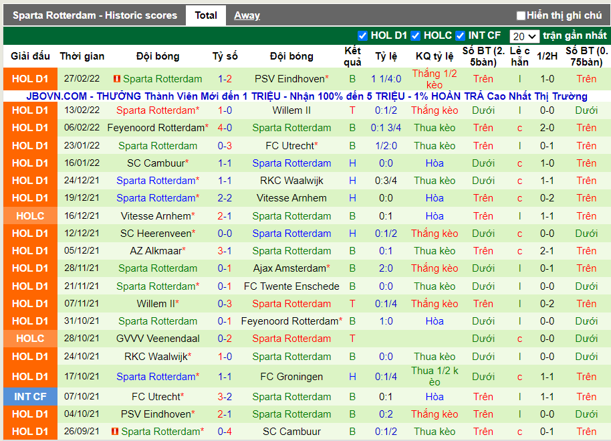This screenshot has width=611, height=441.
Task: Click the Giải đấu column header
Action: 30,56
